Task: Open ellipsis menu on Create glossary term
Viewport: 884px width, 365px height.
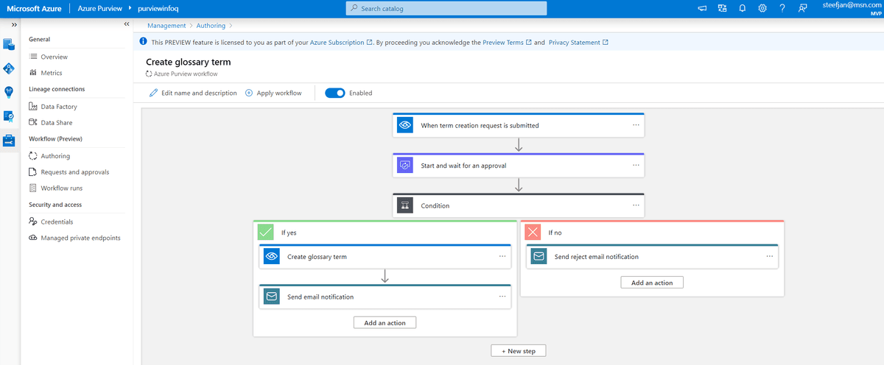Action: pos(502,257)
